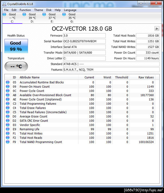Click raw value 18177360
Image resolution: width=164 pixels, height=193 pixels.
pos(147,95)
